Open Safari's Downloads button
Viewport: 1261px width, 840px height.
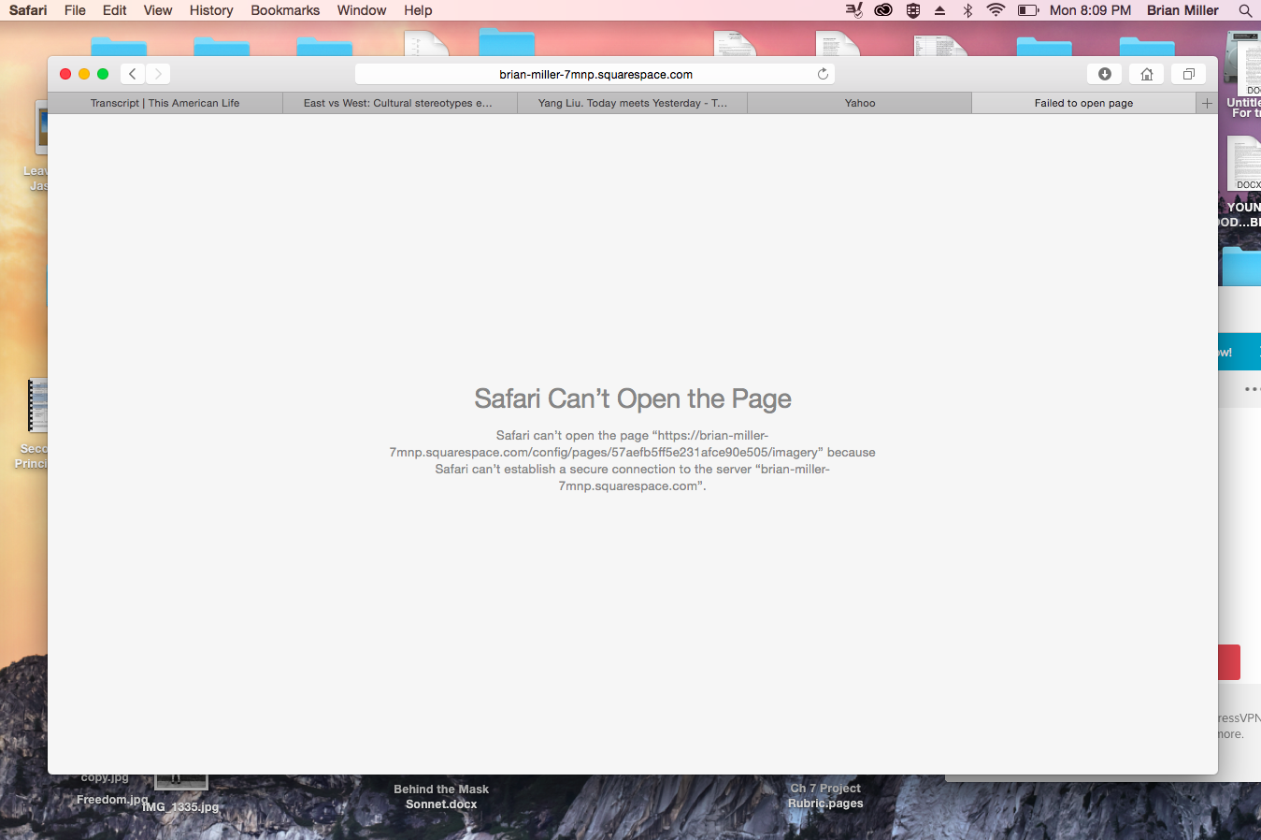(1104, 74)
